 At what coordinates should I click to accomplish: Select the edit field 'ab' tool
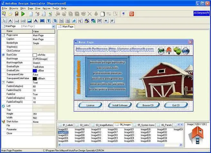(100, 21)
